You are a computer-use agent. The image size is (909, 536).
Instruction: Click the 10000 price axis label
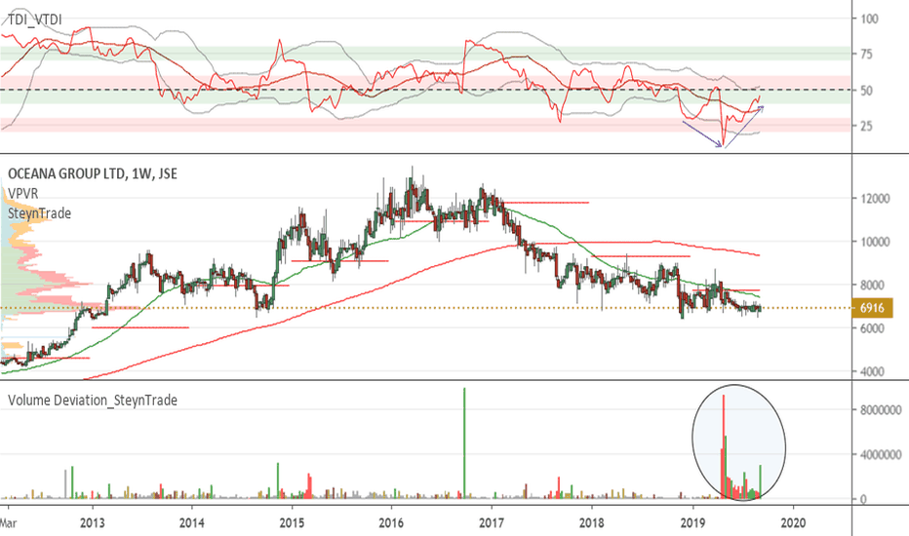(x=874, y=243)
